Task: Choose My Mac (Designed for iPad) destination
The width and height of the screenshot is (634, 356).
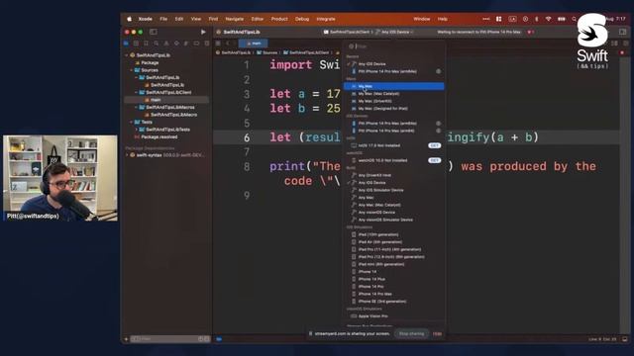Action: coord(394,109)
